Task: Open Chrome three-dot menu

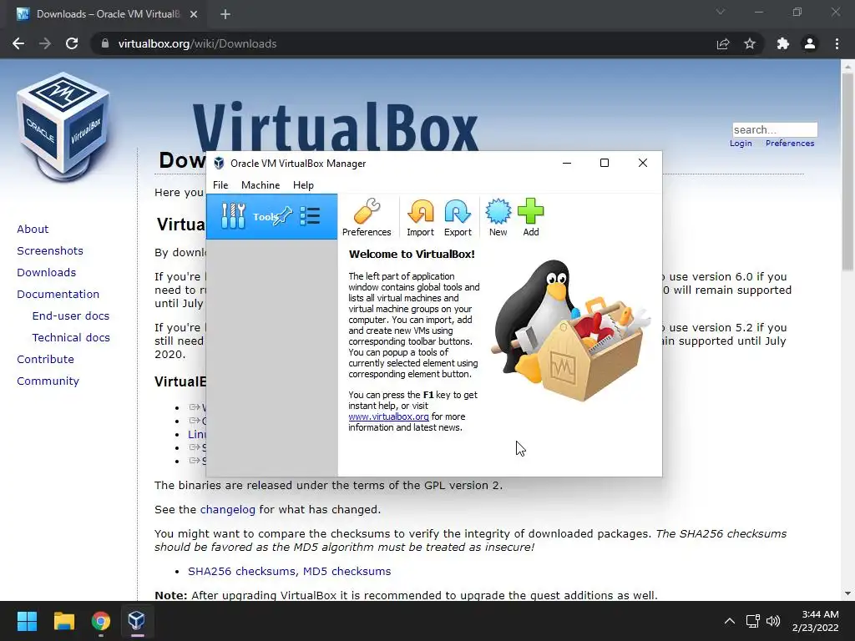Action: (x=837, y=43)
